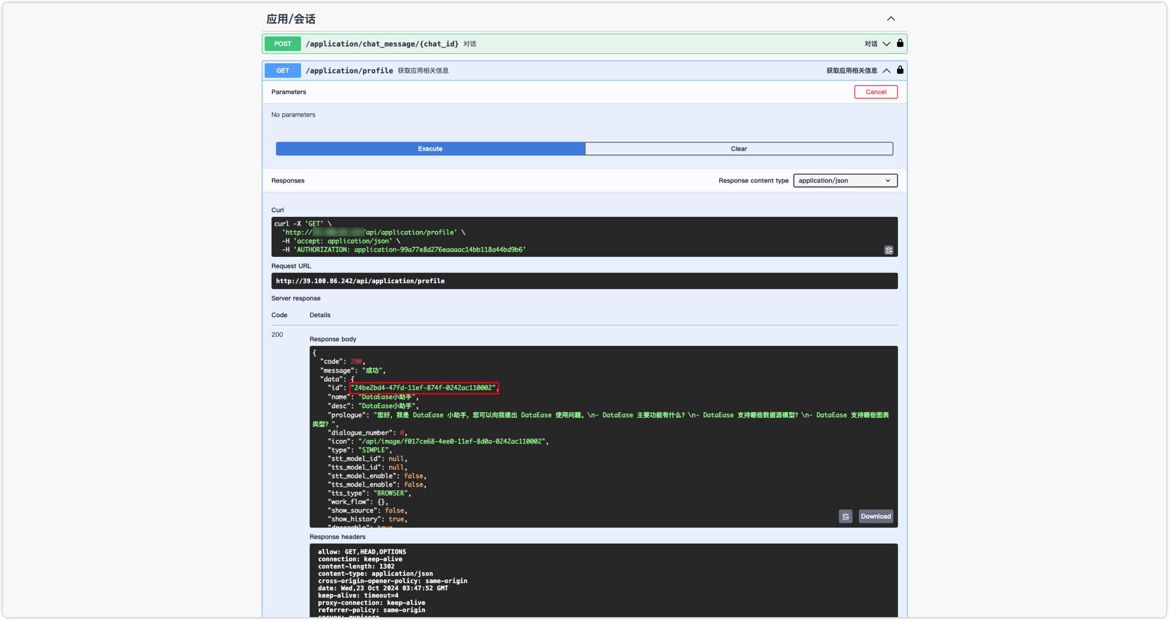
Task: Collapse the GET /application/profile section
Action: tap(887, 70)
